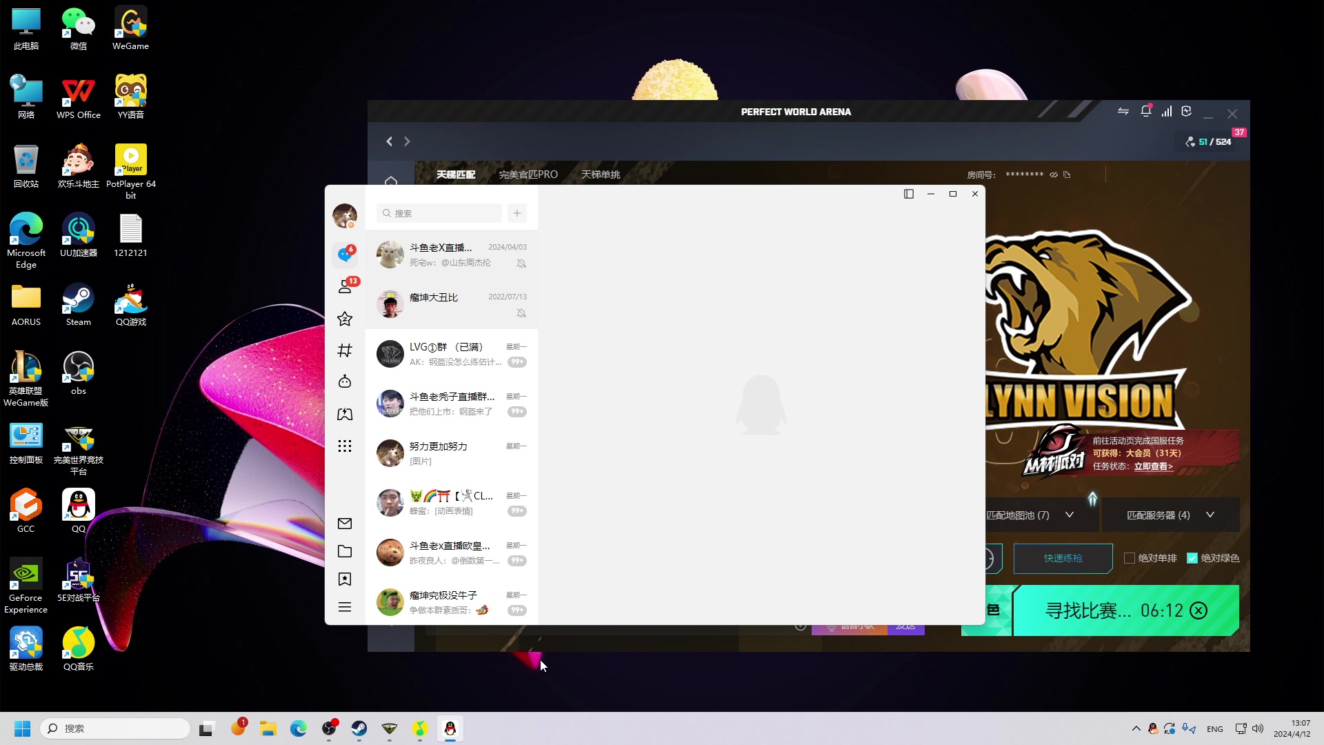Open chat 斗鱼老秃子直播群
Viewport: 1324px width, 745px height.
[x=452, y=404]
